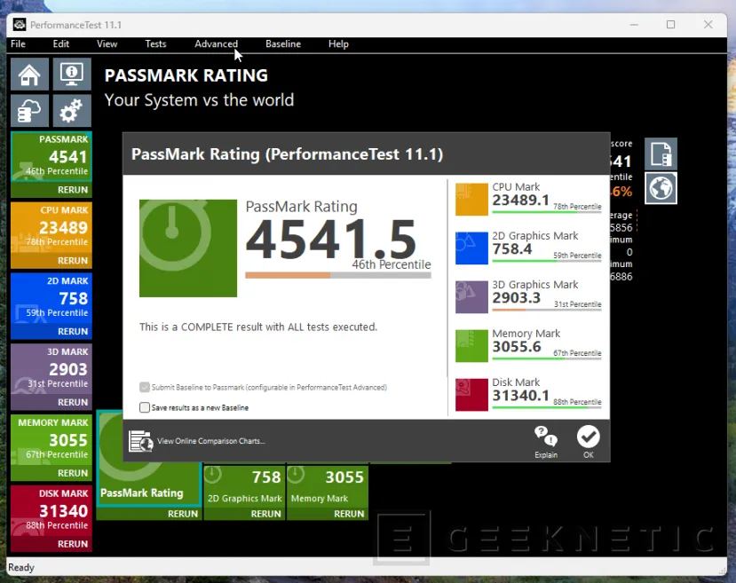Open the Advanced menu

(216, 44)
